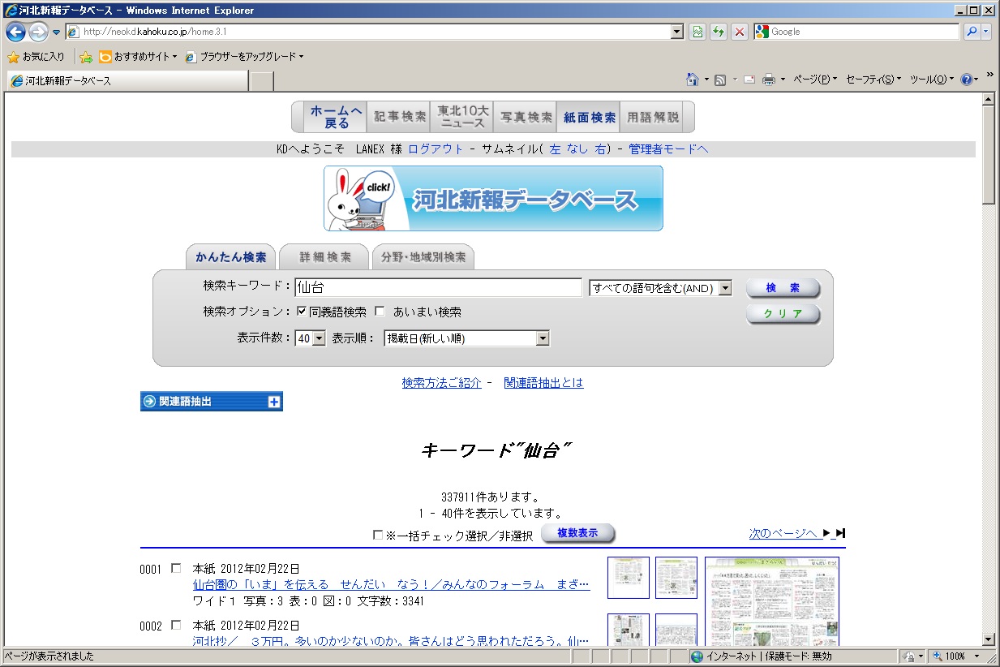The height and width of the screenshot is (667, 1000).
Task: Print the page using printer icon
Action: point(768,80)
